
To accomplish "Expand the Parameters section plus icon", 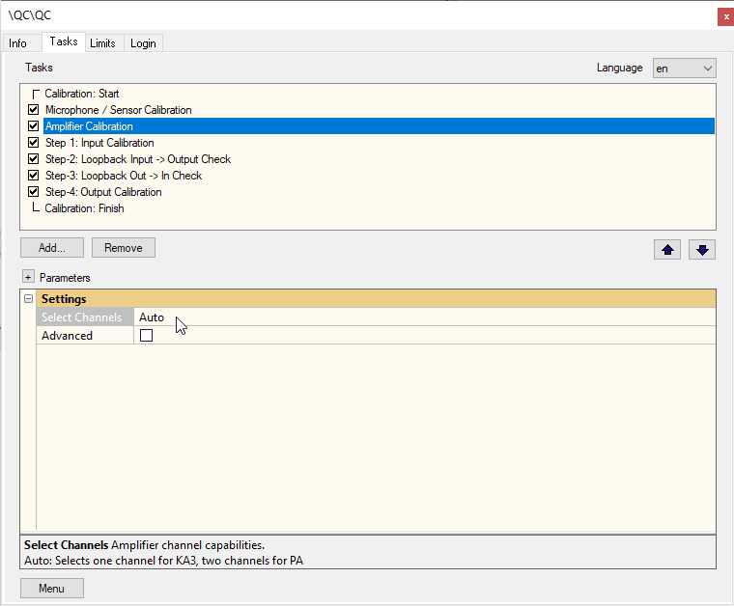I will [x=28, y=277].
